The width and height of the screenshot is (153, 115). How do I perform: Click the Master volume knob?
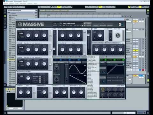[x=118, y=35]
